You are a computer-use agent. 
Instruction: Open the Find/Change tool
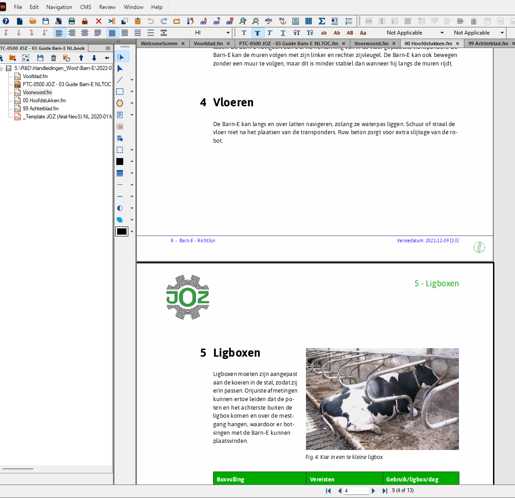coord(243,21)
